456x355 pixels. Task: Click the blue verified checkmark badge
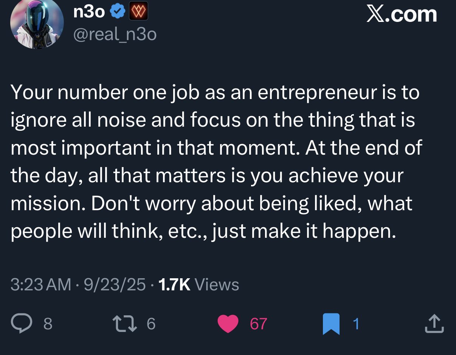coord(117,12)
